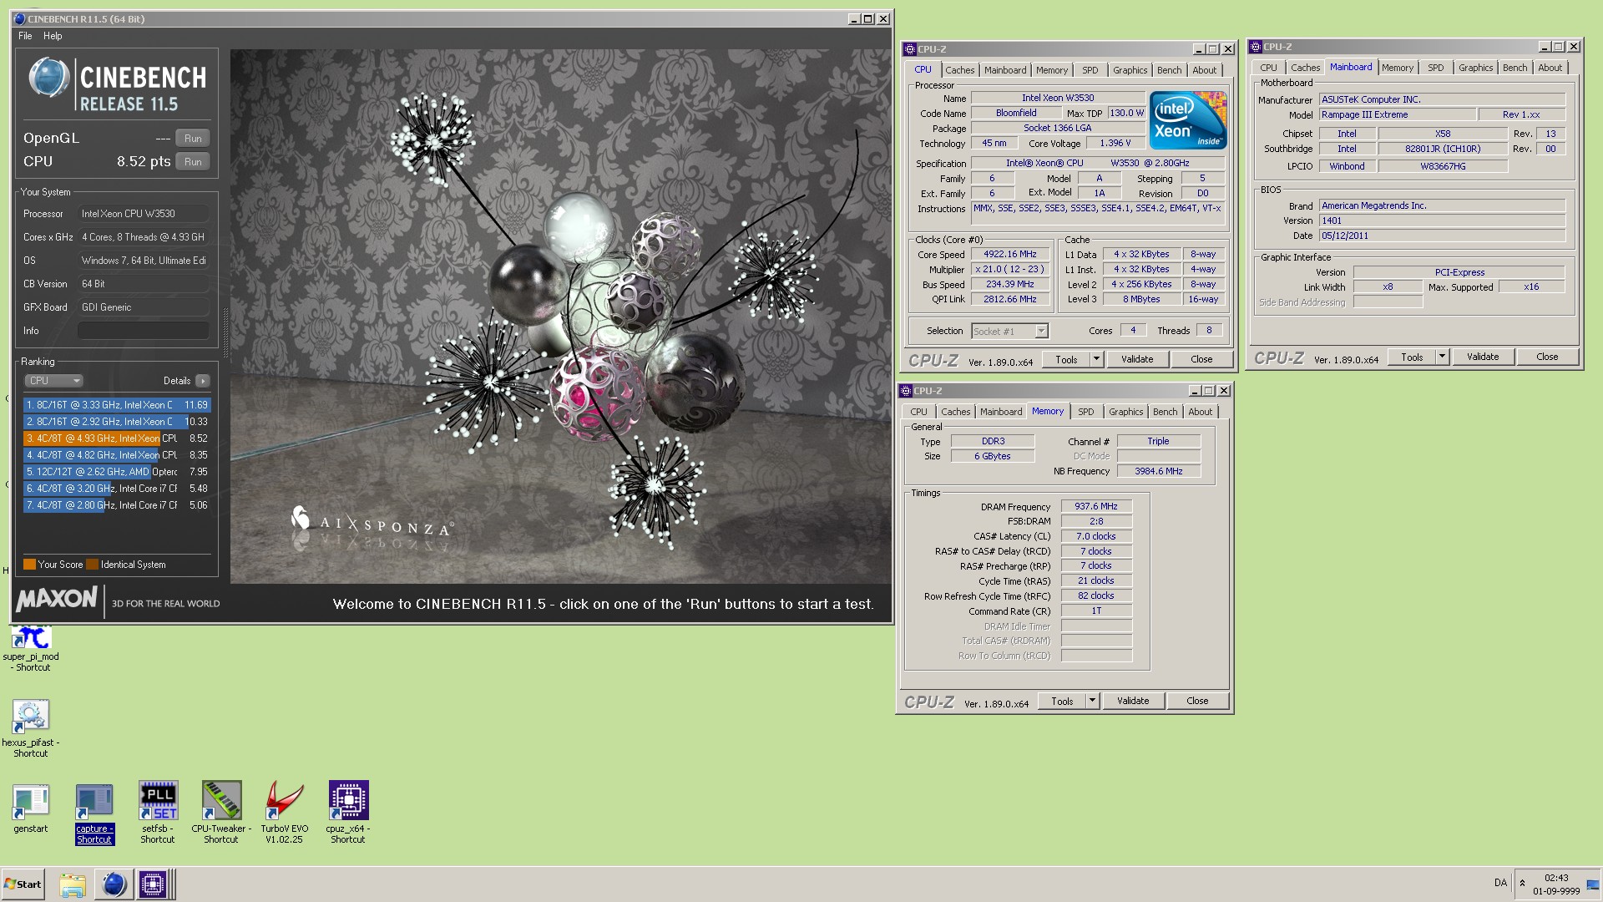This screenshot has width=1603, height=902.
Task: Click the Cinebench sphere logo
Action: pyautogui.click(x=49, y=79)
